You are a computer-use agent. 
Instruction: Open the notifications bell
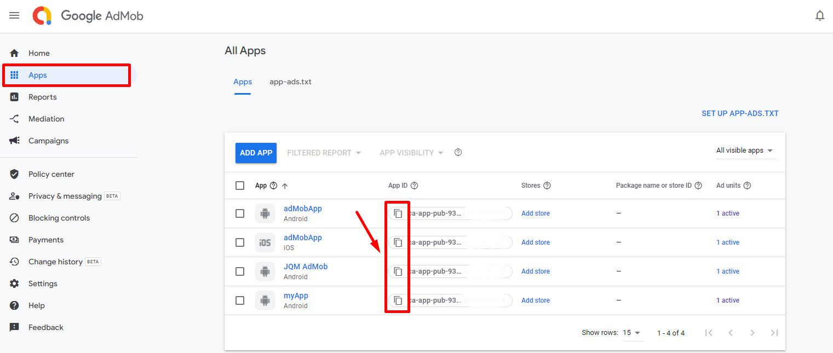[x=820, y=16]
